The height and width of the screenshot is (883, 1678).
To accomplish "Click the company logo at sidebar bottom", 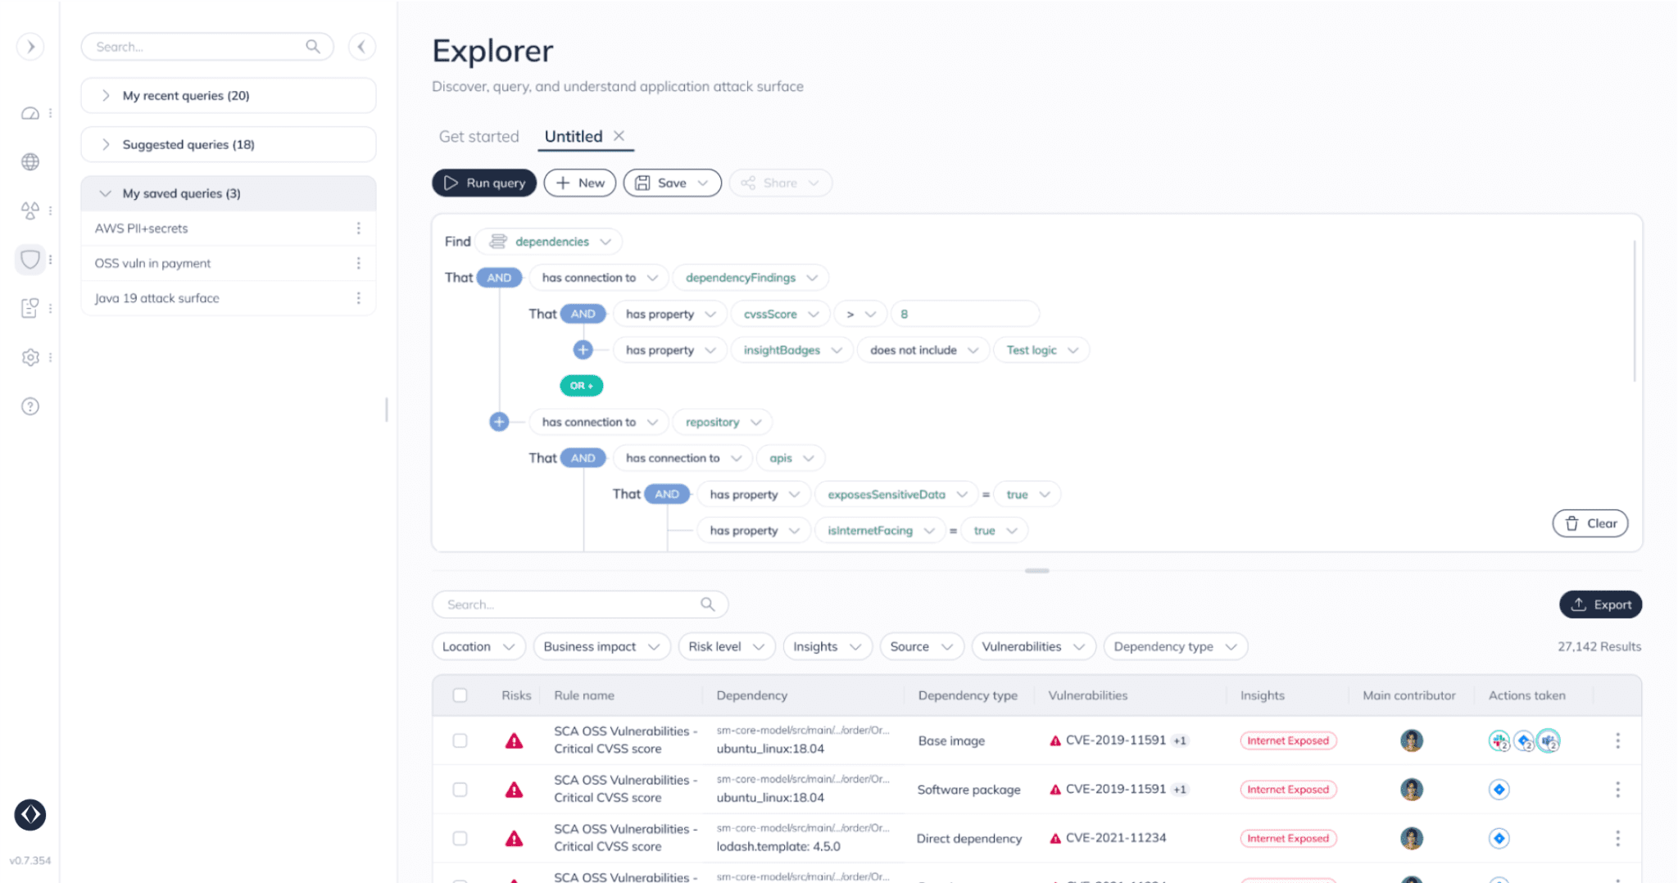I will (x=30, y=815).
